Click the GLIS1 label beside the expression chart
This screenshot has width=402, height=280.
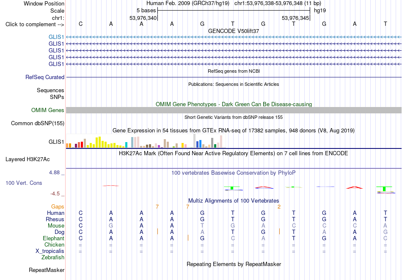pyautogui.click(x=56, y=142)
